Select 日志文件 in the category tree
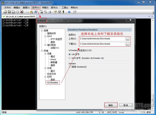The height and width of the screenshot is (115, 156). pyautogui.click(x=52, y=74)
